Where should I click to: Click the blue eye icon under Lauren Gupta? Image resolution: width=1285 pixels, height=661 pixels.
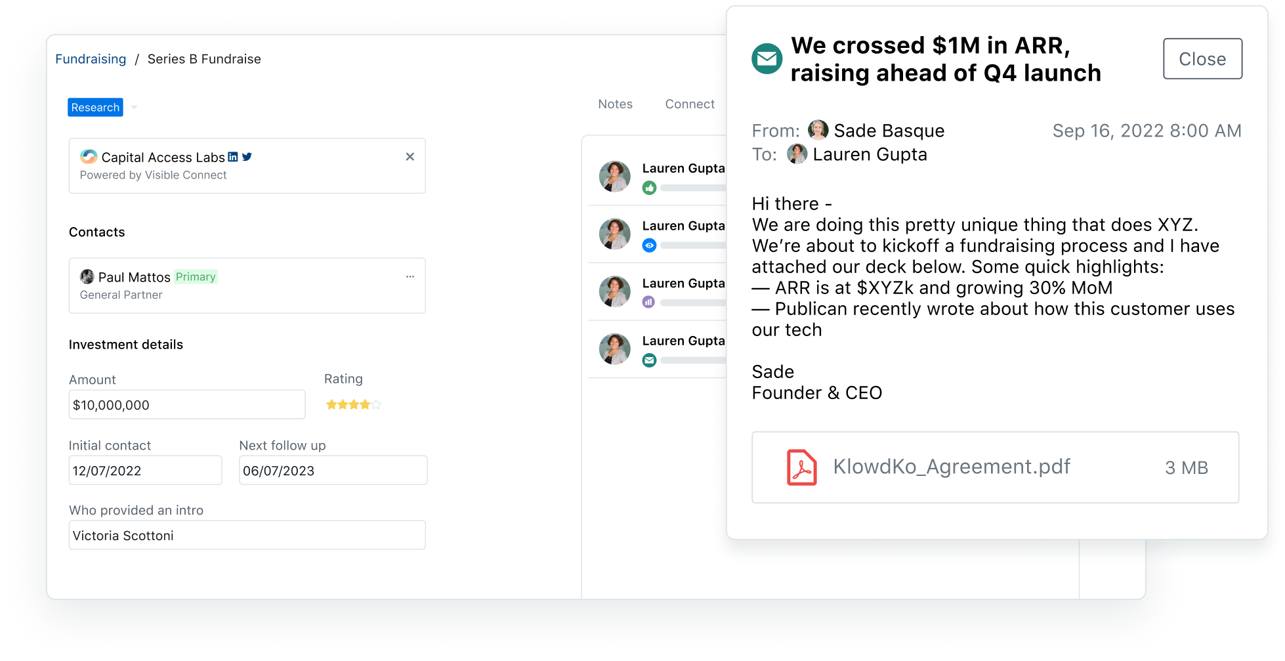649,245
